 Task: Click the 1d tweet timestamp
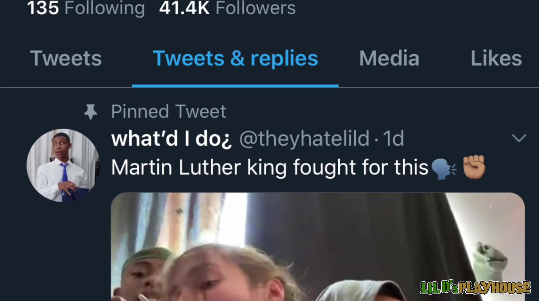(x=393, y=138)
